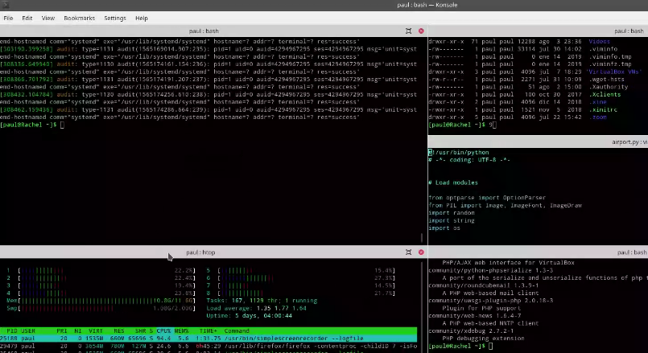Sort htop by the Command column header
This screenshot has width=648, height=353.
click(237, 330)
